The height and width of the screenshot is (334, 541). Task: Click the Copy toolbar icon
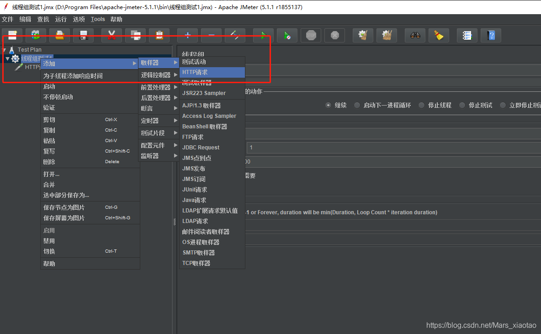click(x=135, y=35)
